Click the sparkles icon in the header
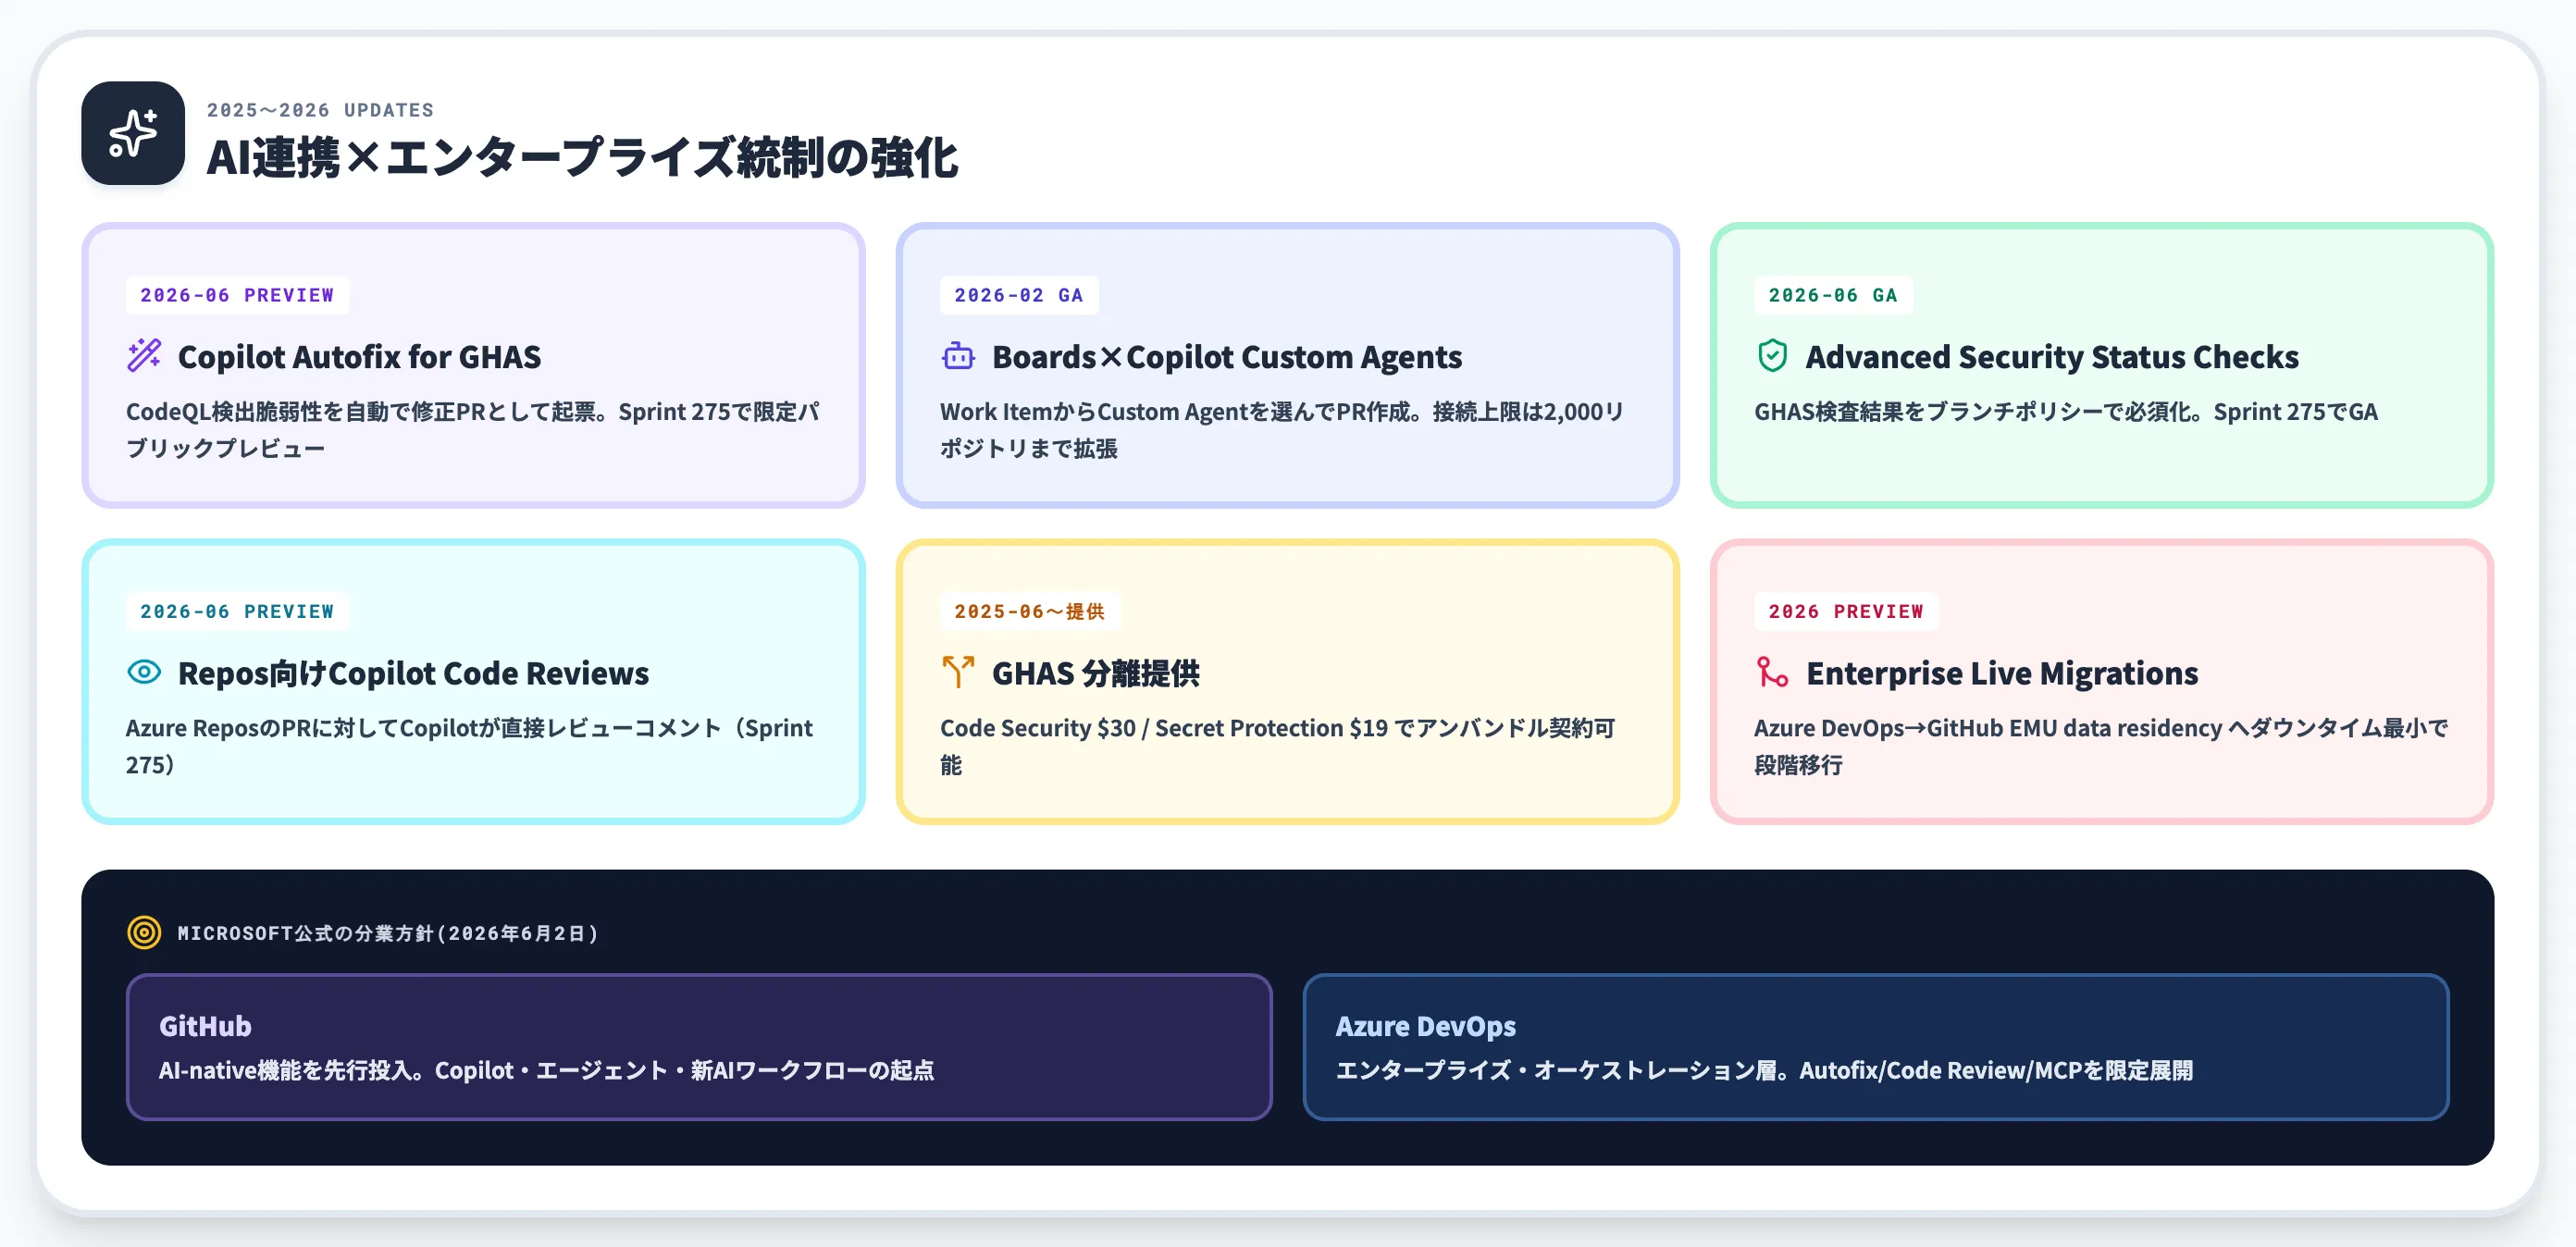The image size is (2576, 1247). click(x=133, y=133)
